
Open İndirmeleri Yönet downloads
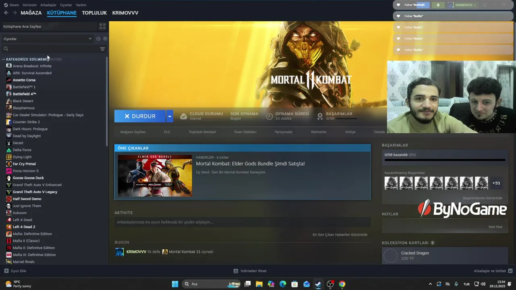click(x=250, y=271)
